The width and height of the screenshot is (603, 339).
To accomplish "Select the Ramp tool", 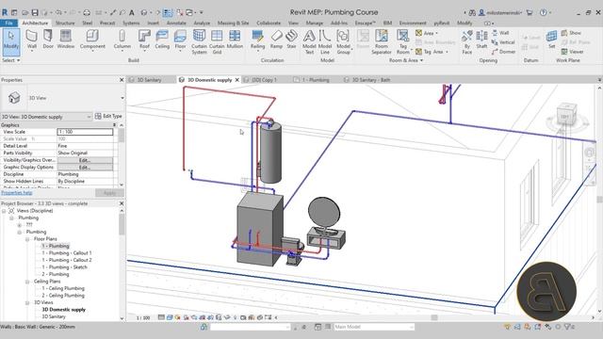I will click(276, 40).
